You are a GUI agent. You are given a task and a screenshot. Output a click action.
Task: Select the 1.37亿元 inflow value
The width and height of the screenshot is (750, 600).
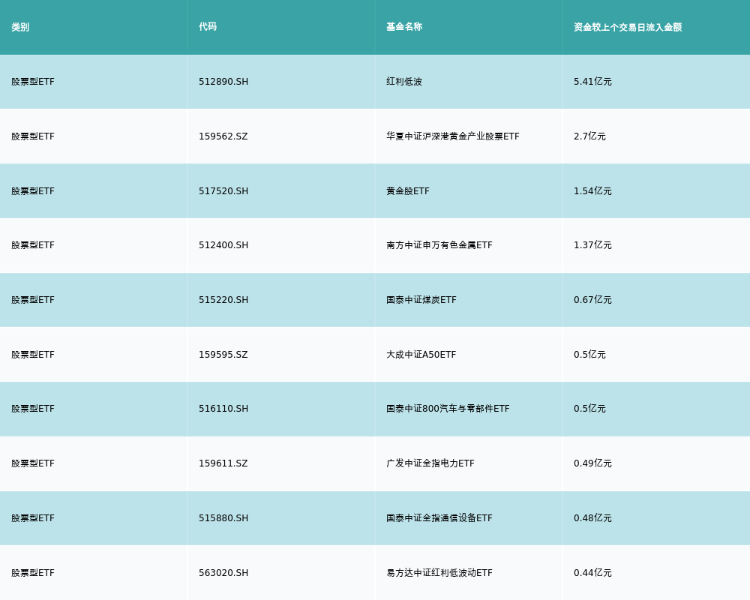coord(592,245)
